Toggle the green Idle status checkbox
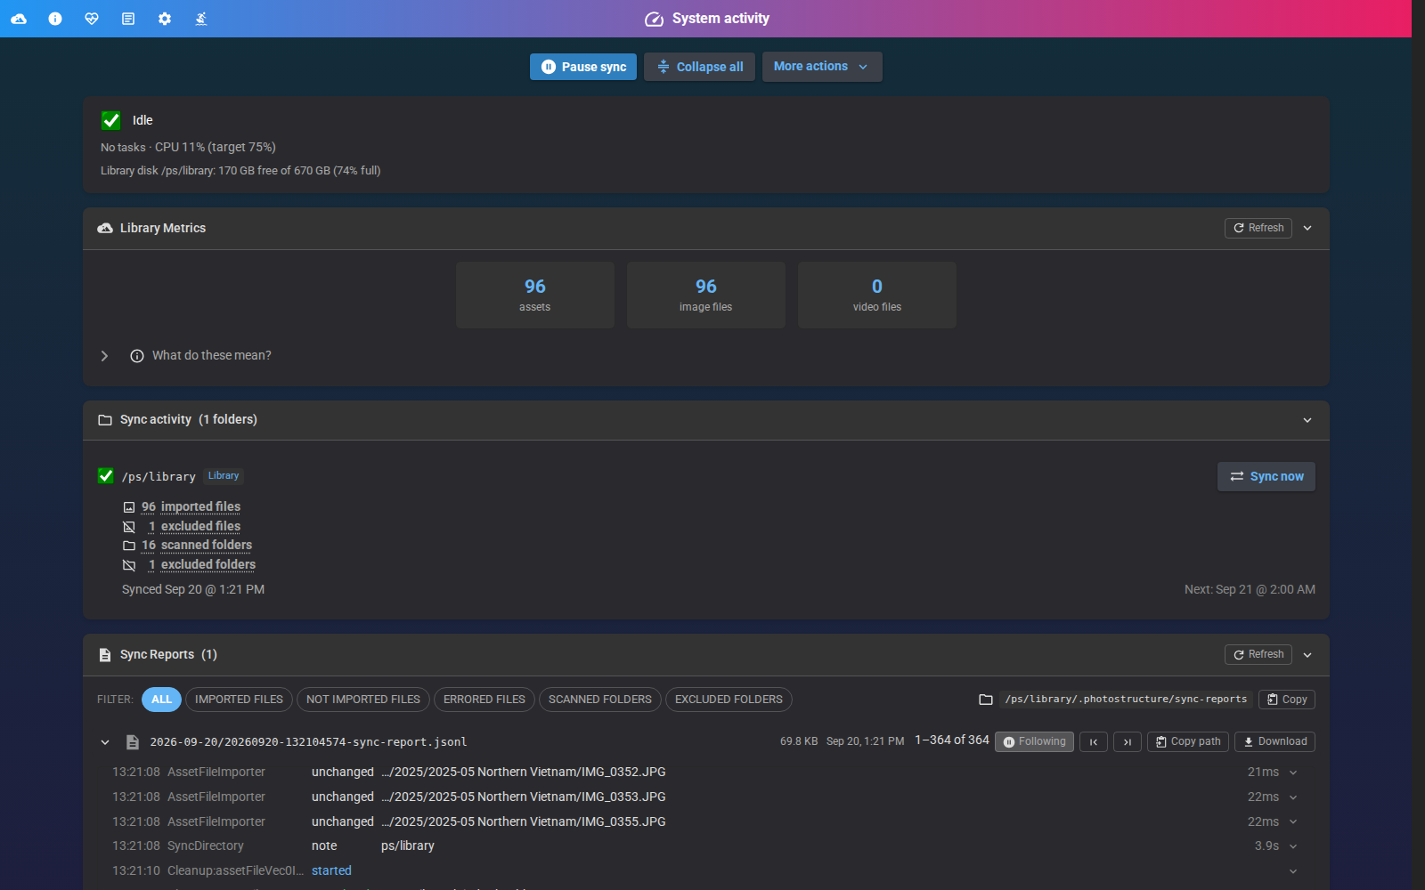Screen dimensions: 1425x890 [x=111, y=120]
